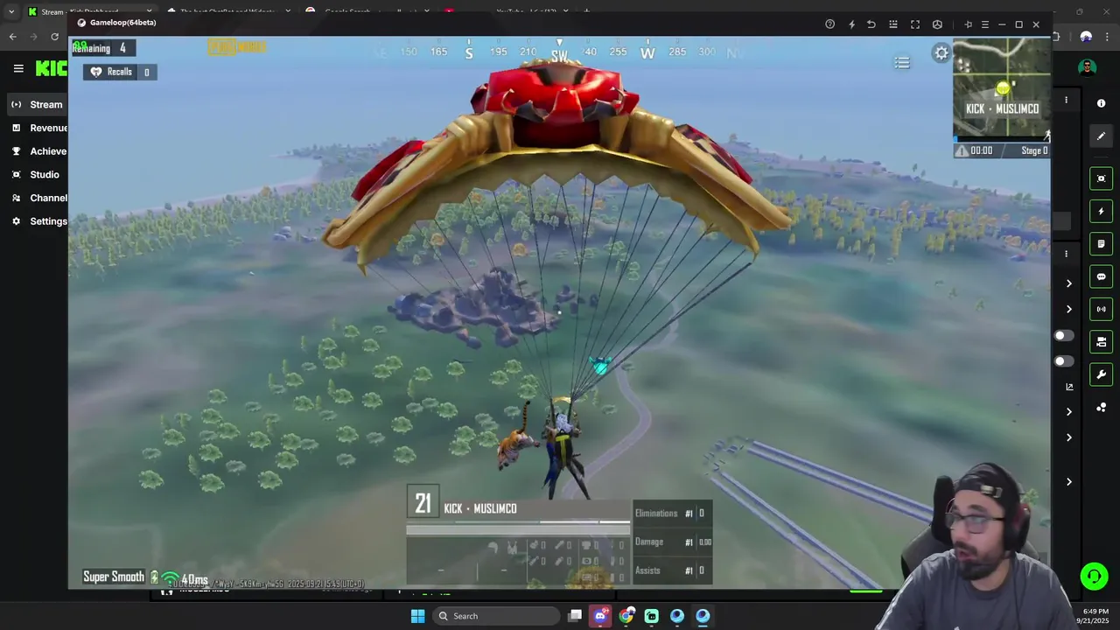Open the Stream section in Kick sidebar
The height and width of the screenshot is (630, 1120).
(37, 104)
